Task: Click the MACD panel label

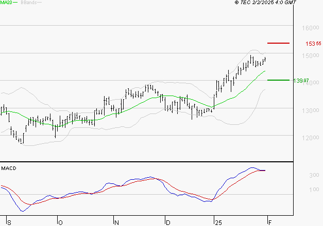Action: pyautogui.click(x=9, y=168)
